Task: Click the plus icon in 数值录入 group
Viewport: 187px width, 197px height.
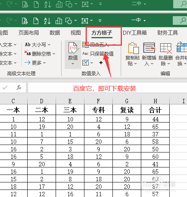Action: tap(101, 63)
